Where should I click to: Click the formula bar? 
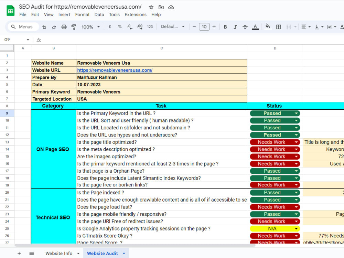click(193, 40)
